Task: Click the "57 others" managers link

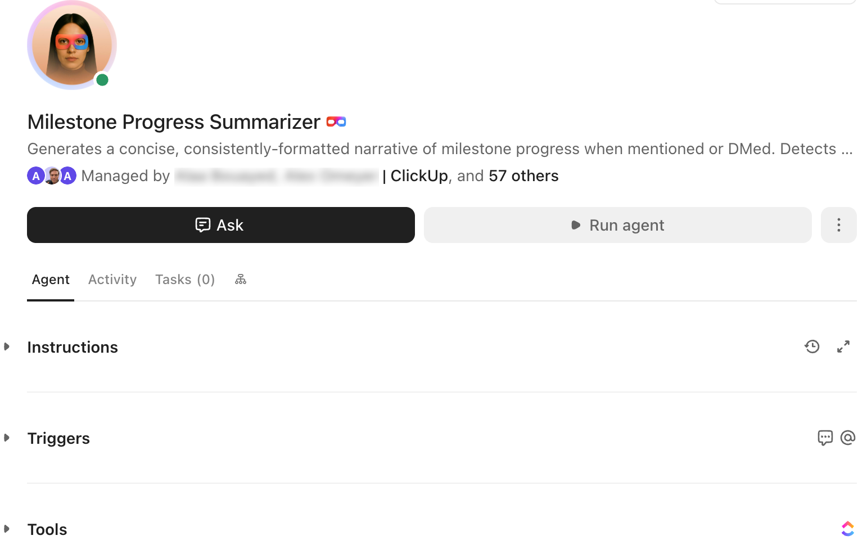Action: pos(523,175)
